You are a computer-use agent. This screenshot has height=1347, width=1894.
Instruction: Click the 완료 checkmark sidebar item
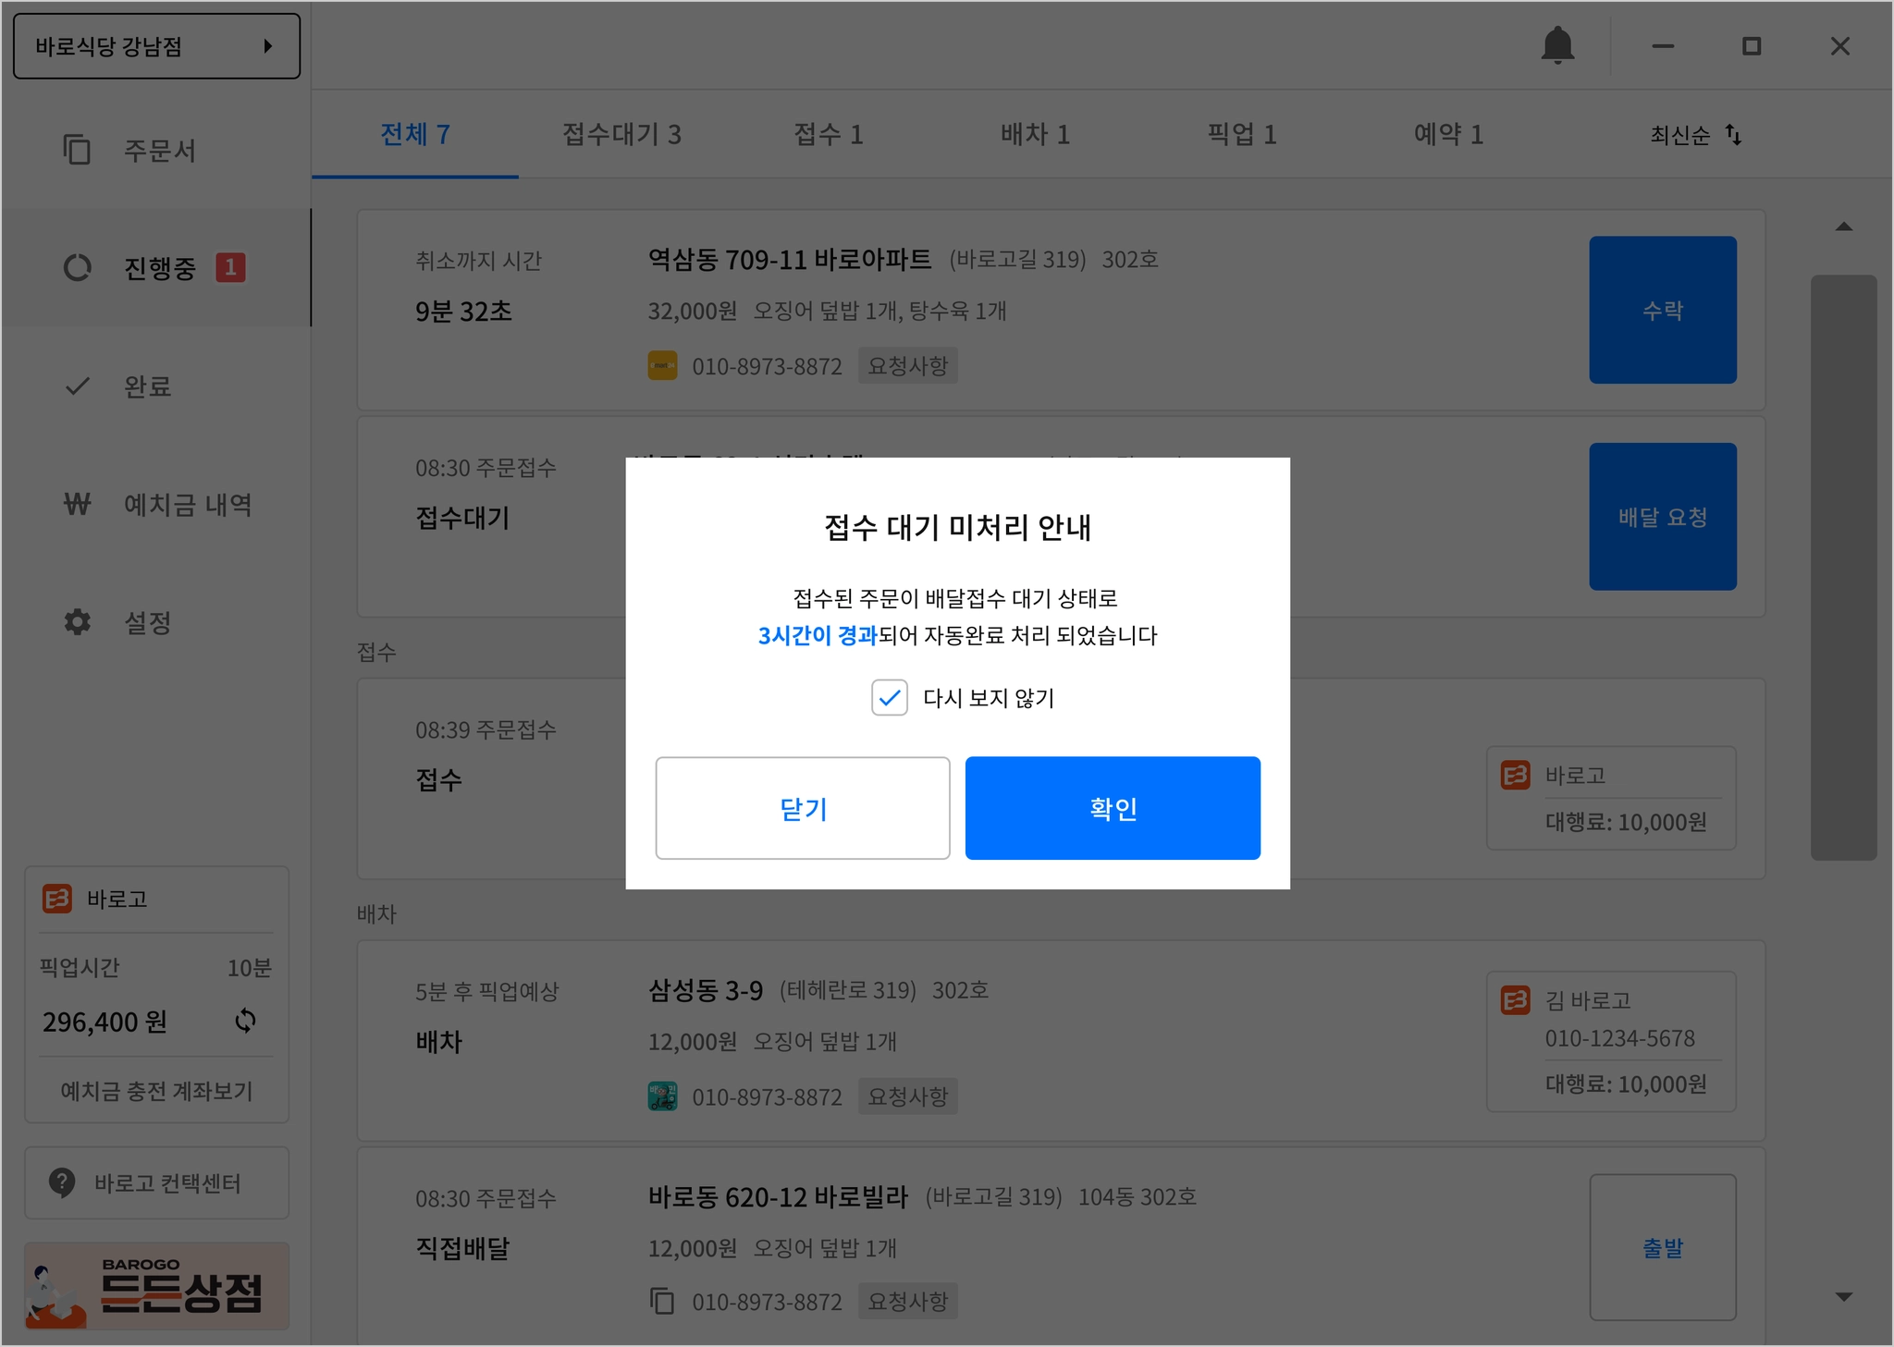point(78,386)
